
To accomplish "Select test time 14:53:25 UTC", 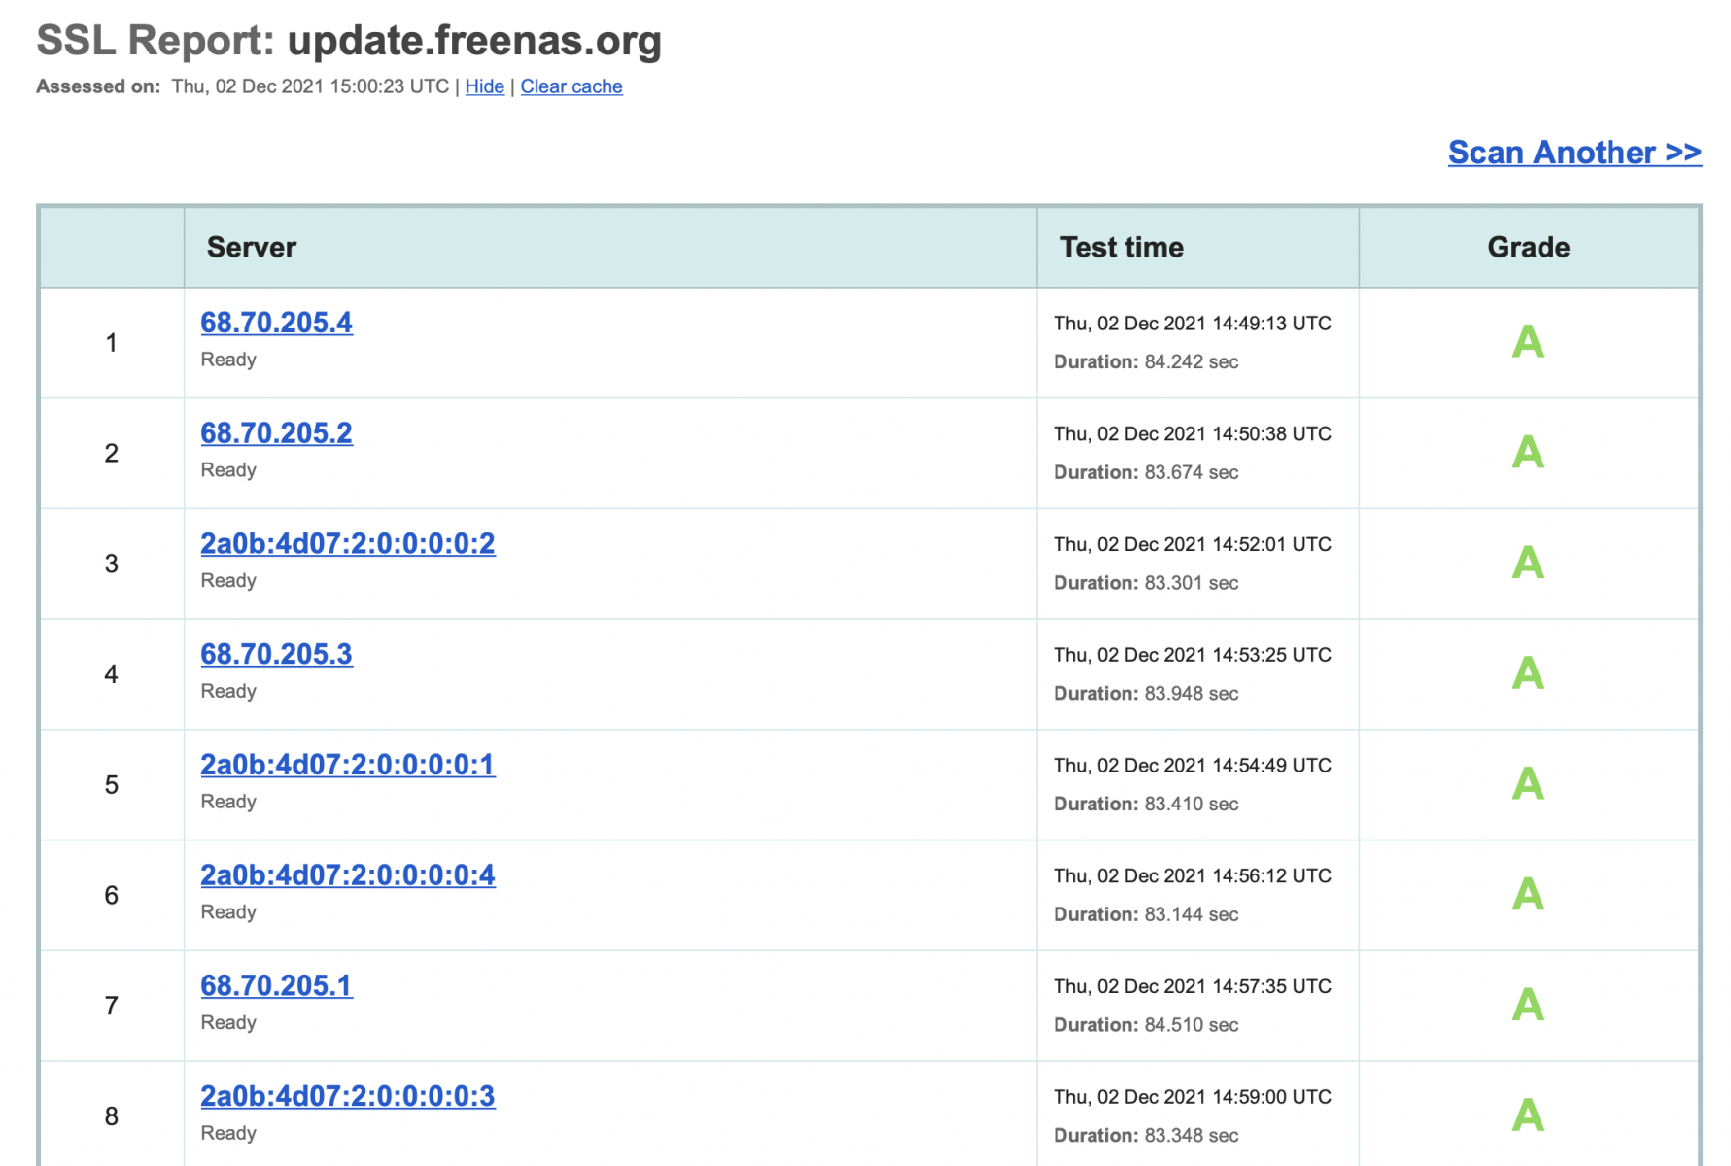I will (x=1193, y=655).
